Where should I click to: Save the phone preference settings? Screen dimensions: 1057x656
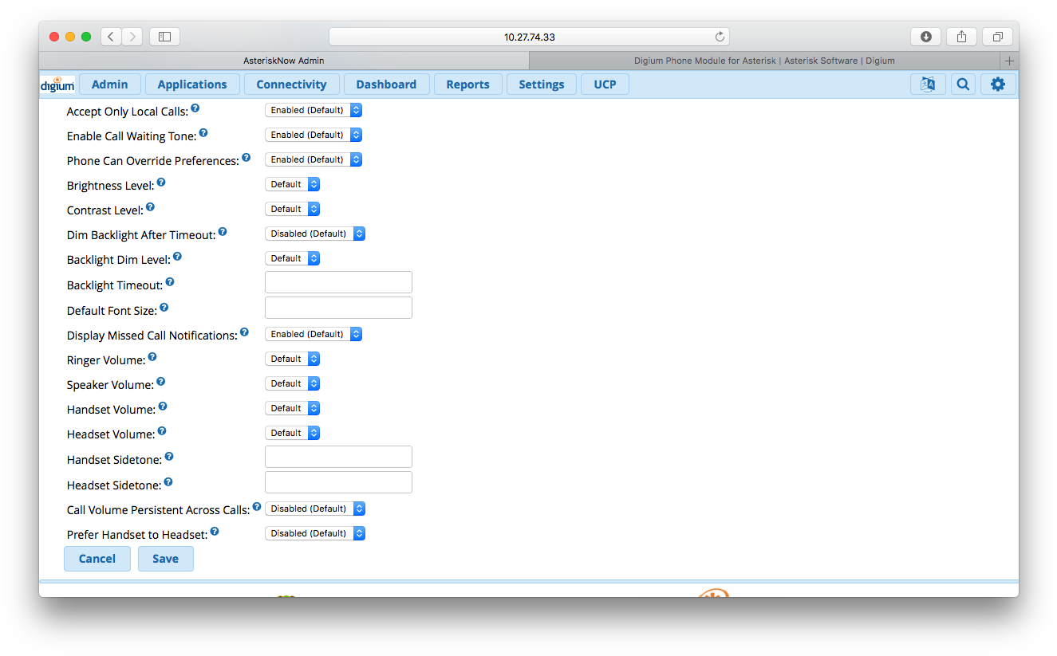[x=165, y=558]
